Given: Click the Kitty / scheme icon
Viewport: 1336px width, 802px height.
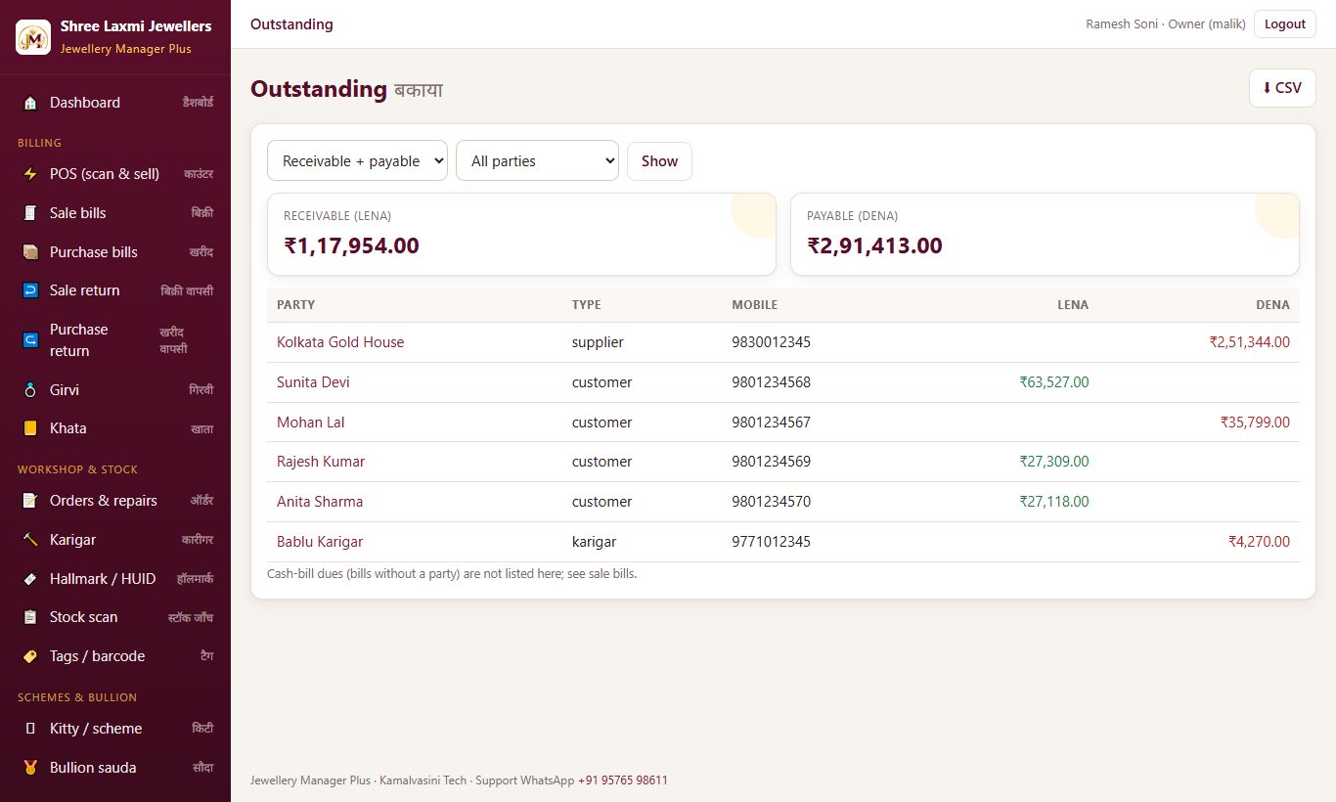Looking at the screenshot, I should coord(30,729).
